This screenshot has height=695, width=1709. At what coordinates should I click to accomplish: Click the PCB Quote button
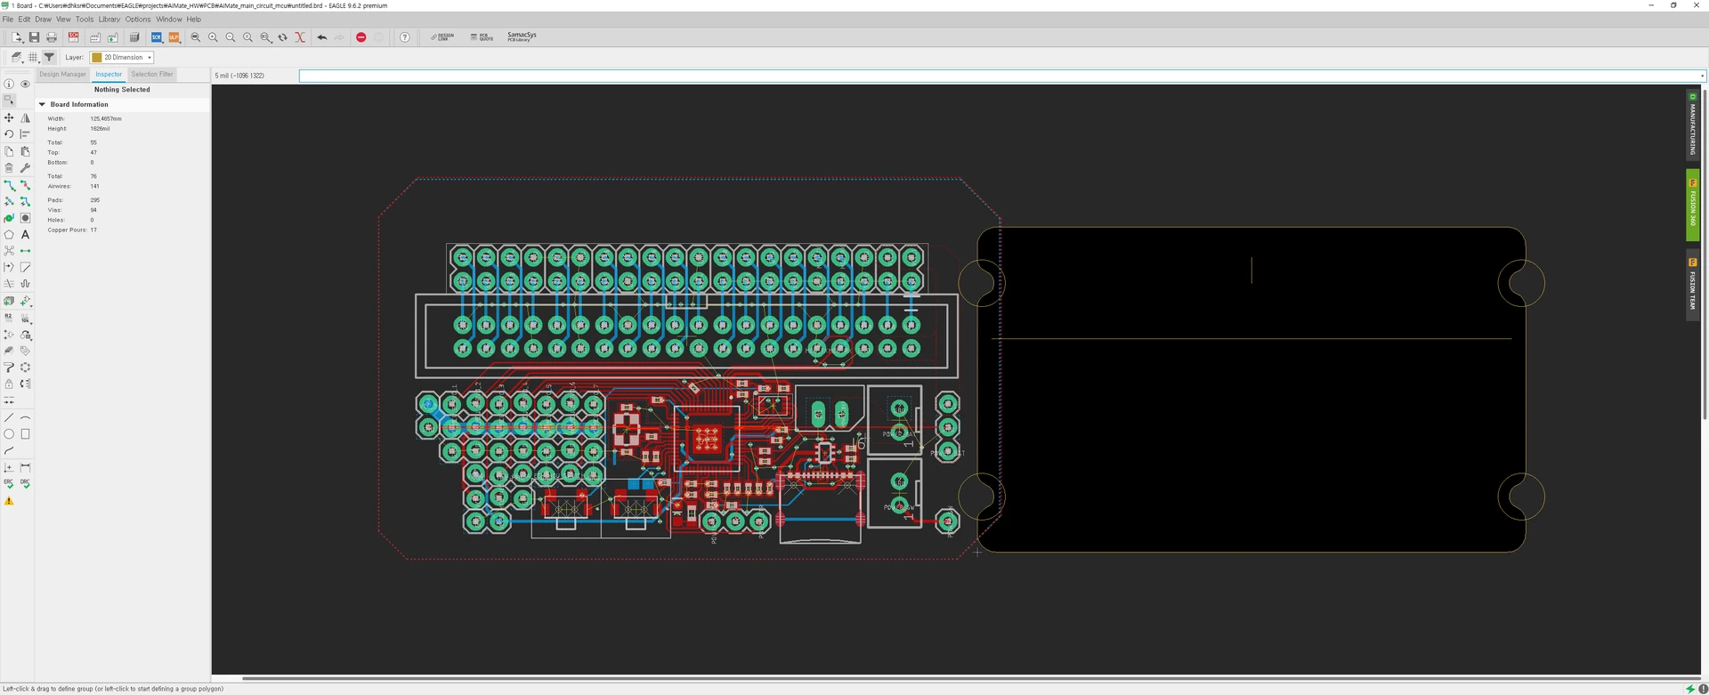point(482,37)
